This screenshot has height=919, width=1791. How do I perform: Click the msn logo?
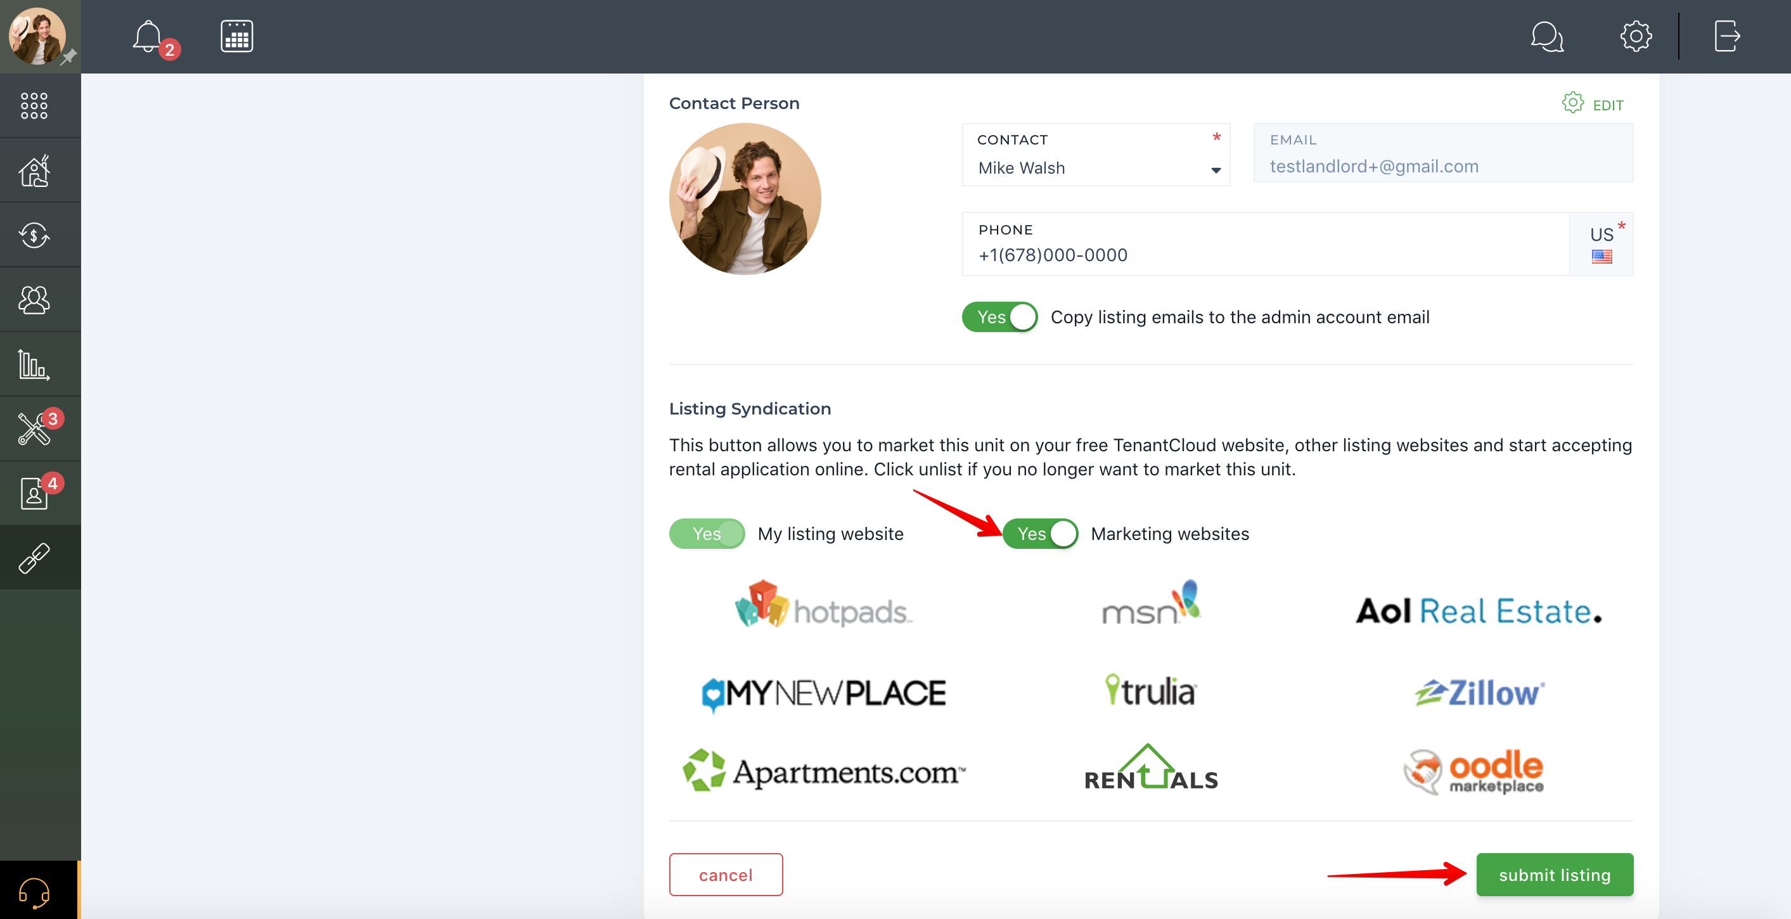pos(1152,602)
